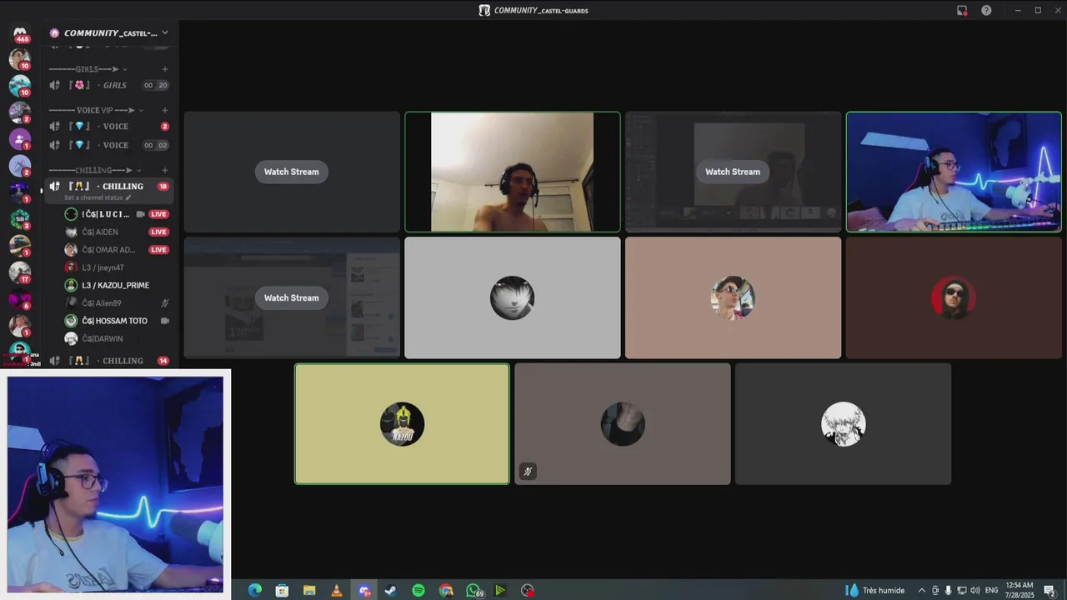Image resolution: width=1067 pixels, height=600 pixels.
Task: Select user Alien89 in voice list
Action: coord(117,303)
